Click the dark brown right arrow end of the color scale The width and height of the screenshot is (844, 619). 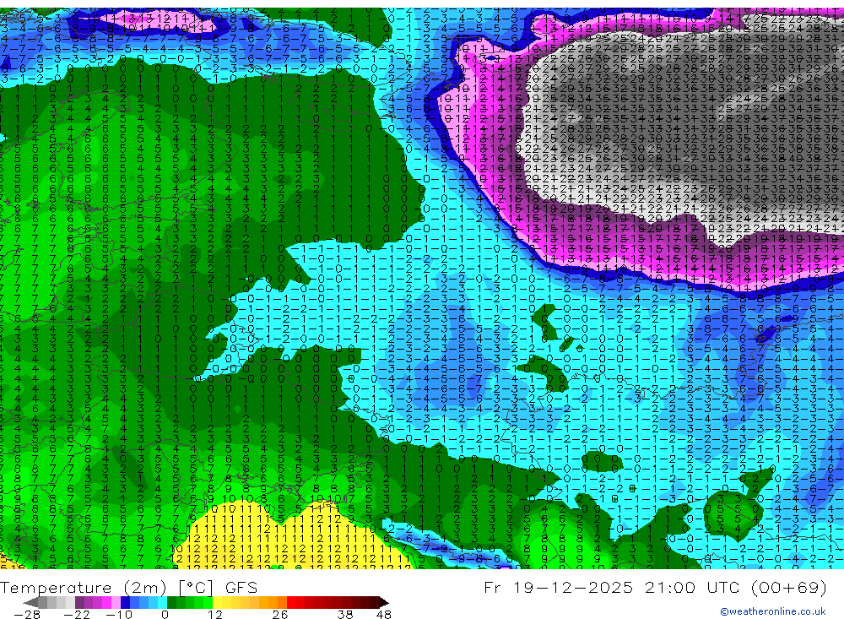pos(384,603)
